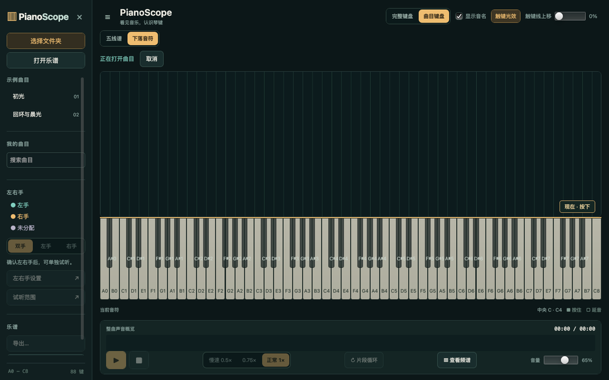Click 片段循环 loop button

click(364, 360)
